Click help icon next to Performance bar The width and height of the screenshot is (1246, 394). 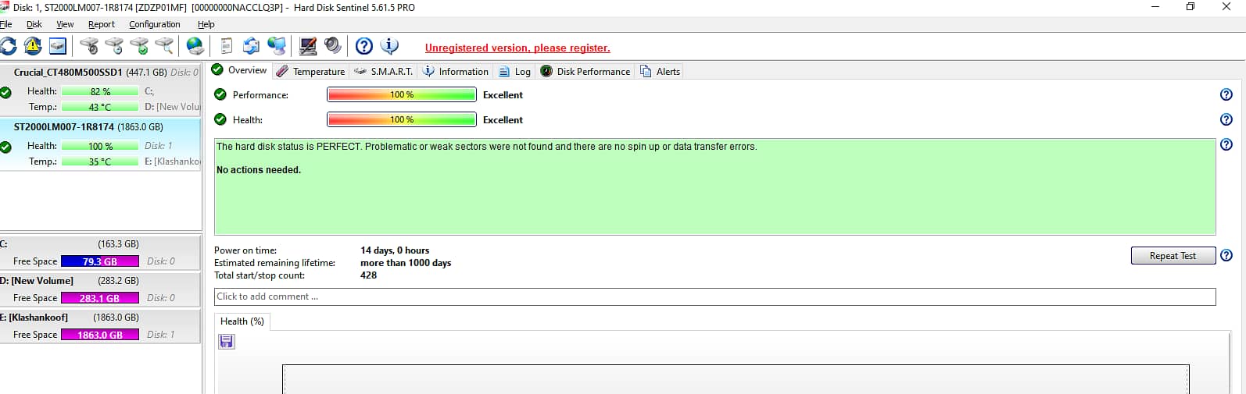pyautogui.click(x=1226, y=94)
